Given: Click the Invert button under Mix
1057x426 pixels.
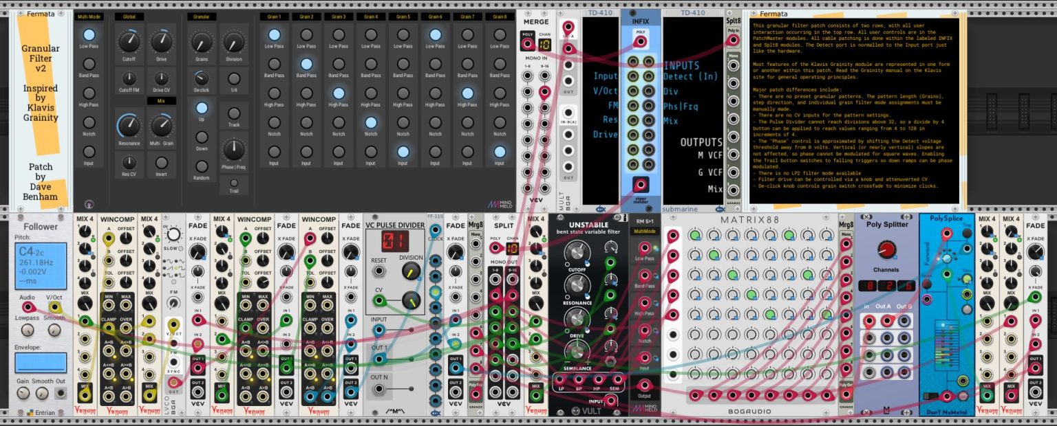Looking at the screenshot, I should (x=162, y=163).
